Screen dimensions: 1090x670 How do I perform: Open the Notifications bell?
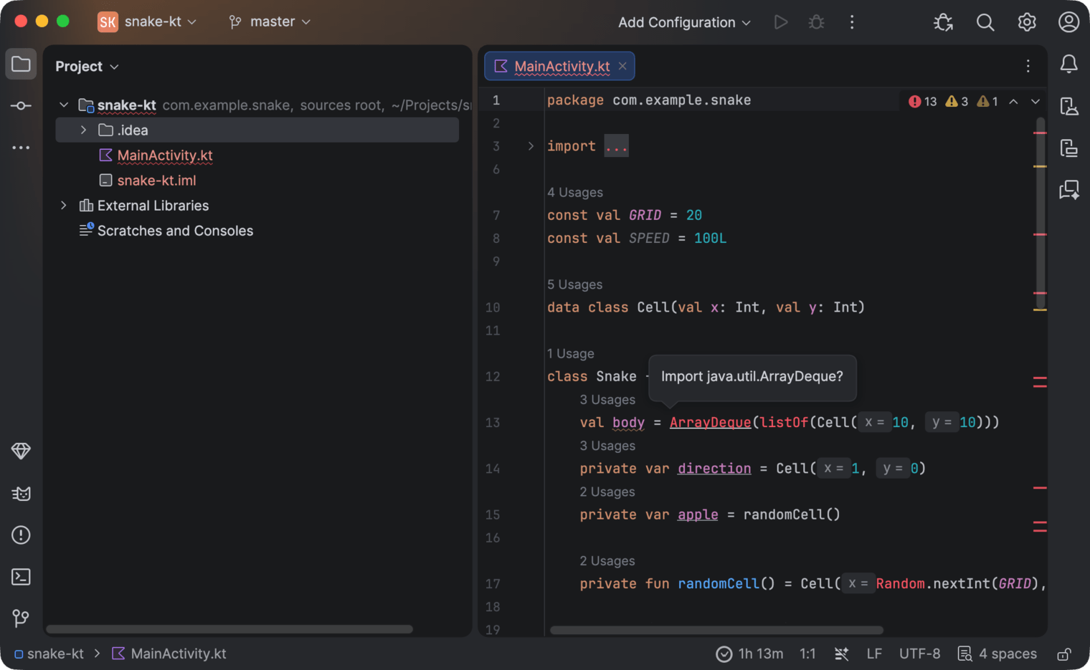[1068, 64]
